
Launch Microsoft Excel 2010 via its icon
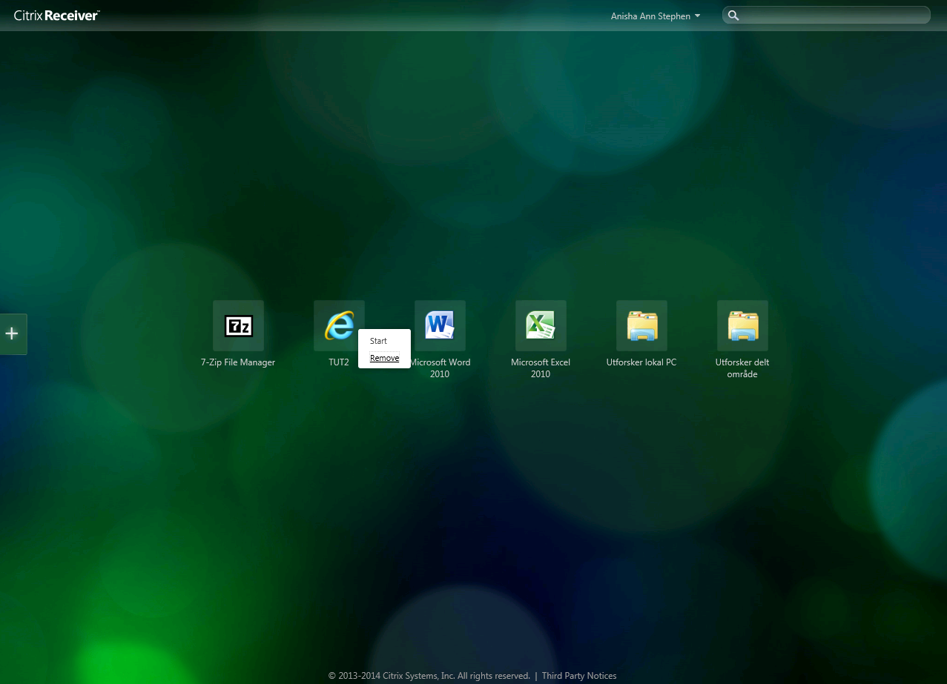click(541, 325)
